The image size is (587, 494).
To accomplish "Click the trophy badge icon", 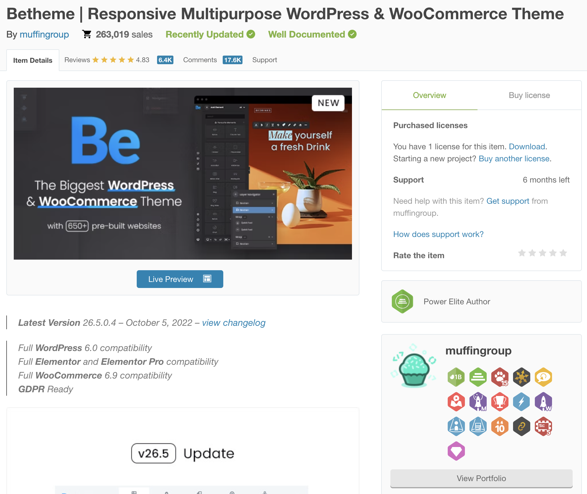I will [x=500, y=401].
